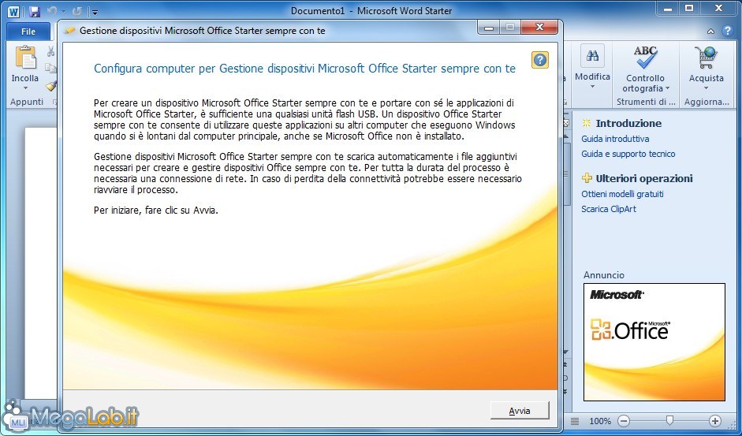Click the Ulteriori operazioni heading
Viewport: 742px width, 436px height.
(x=644, y=178)
